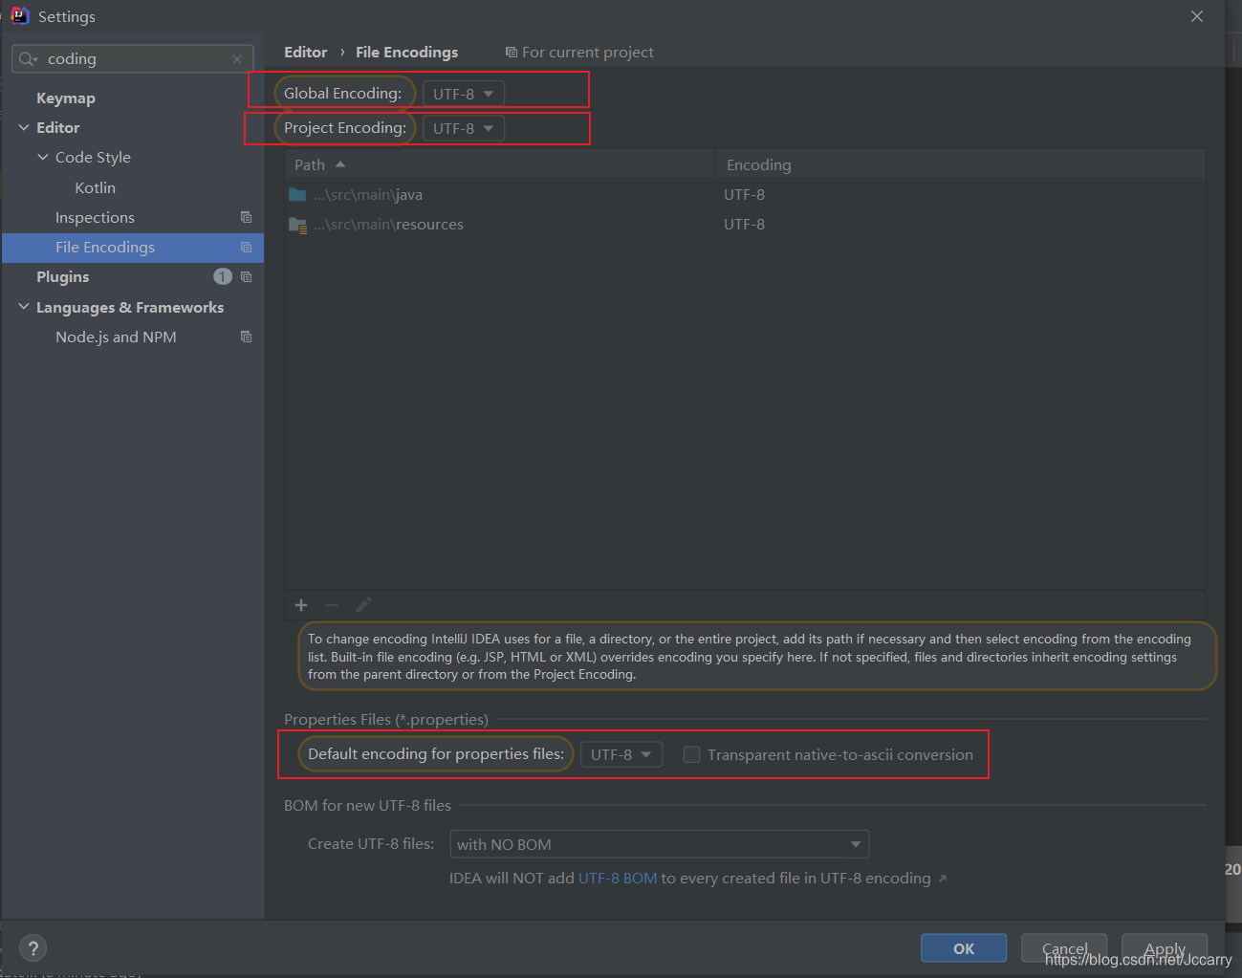
Task: Click the resources folder icon
Action: click(x=297, y=225)
